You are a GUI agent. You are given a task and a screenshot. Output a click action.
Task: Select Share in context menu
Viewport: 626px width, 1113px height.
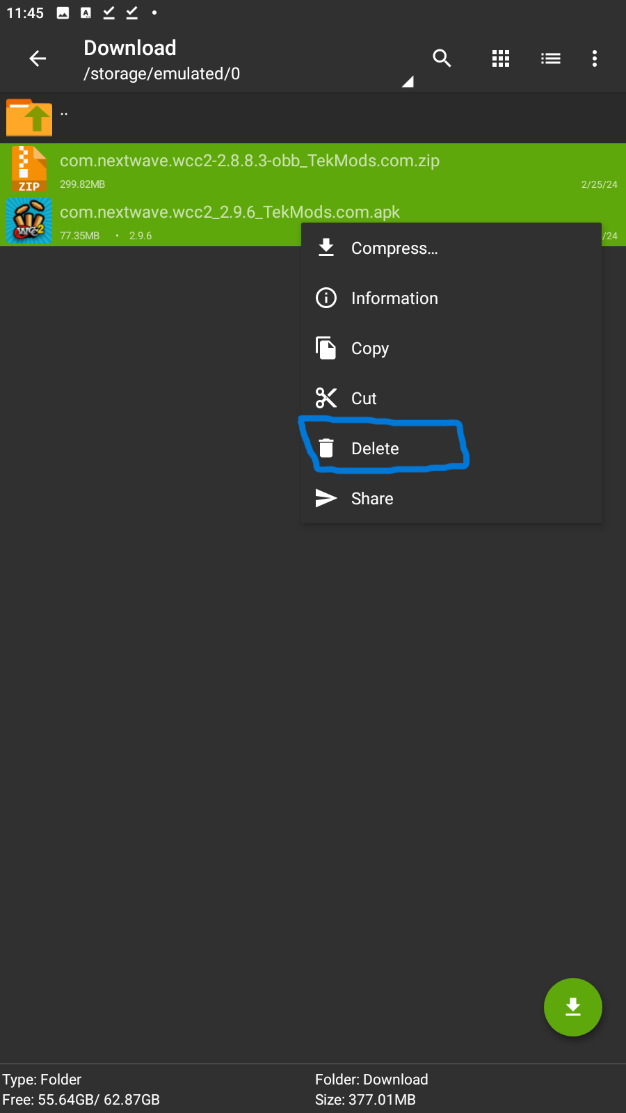(371, 499)
